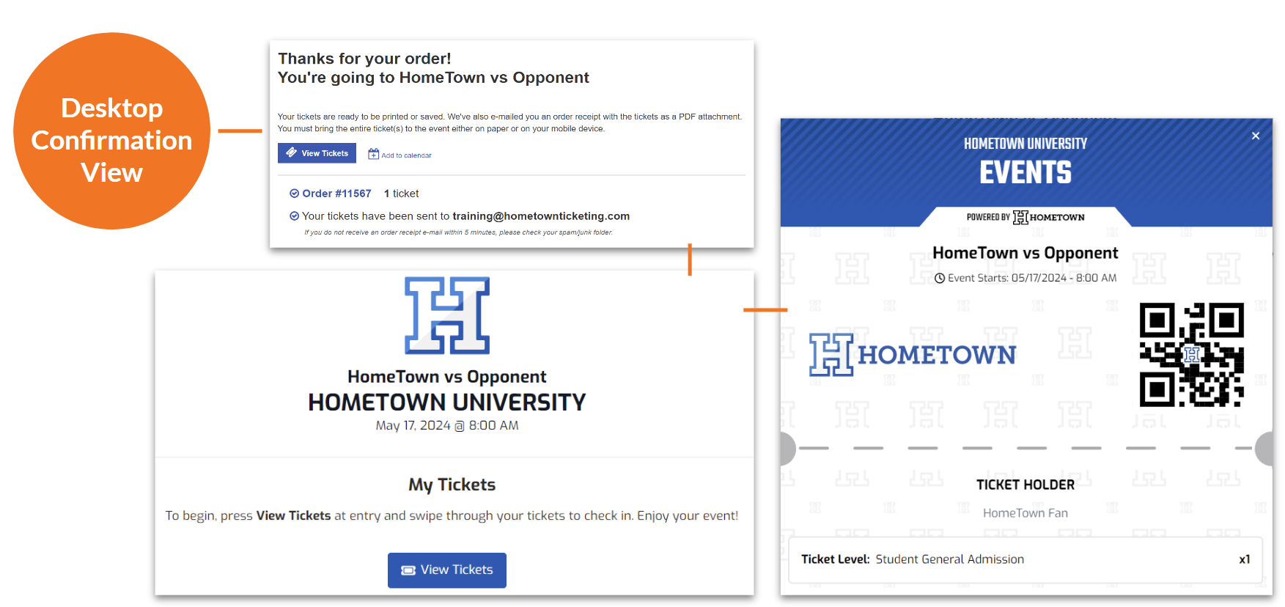The width and height of the screenshot is (1285, 607).
Task: Click the My Tickets heading
Action: (x=452, y=485)
